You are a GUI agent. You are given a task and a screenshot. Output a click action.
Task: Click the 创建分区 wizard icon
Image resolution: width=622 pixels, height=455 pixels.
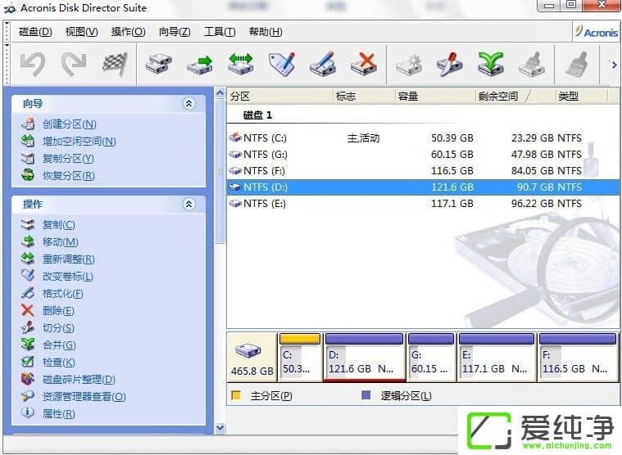[x=28, y=124]
